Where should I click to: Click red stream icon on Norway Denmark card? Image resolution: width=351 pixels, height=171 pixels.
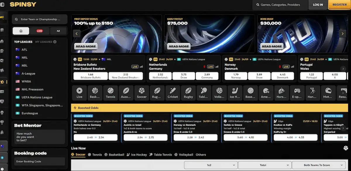[x=280, y=67]
